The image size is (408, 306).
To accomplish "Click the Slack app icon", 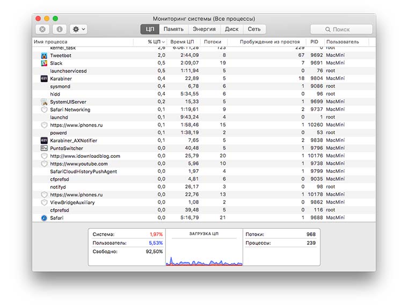I will [x=44, y=63].
